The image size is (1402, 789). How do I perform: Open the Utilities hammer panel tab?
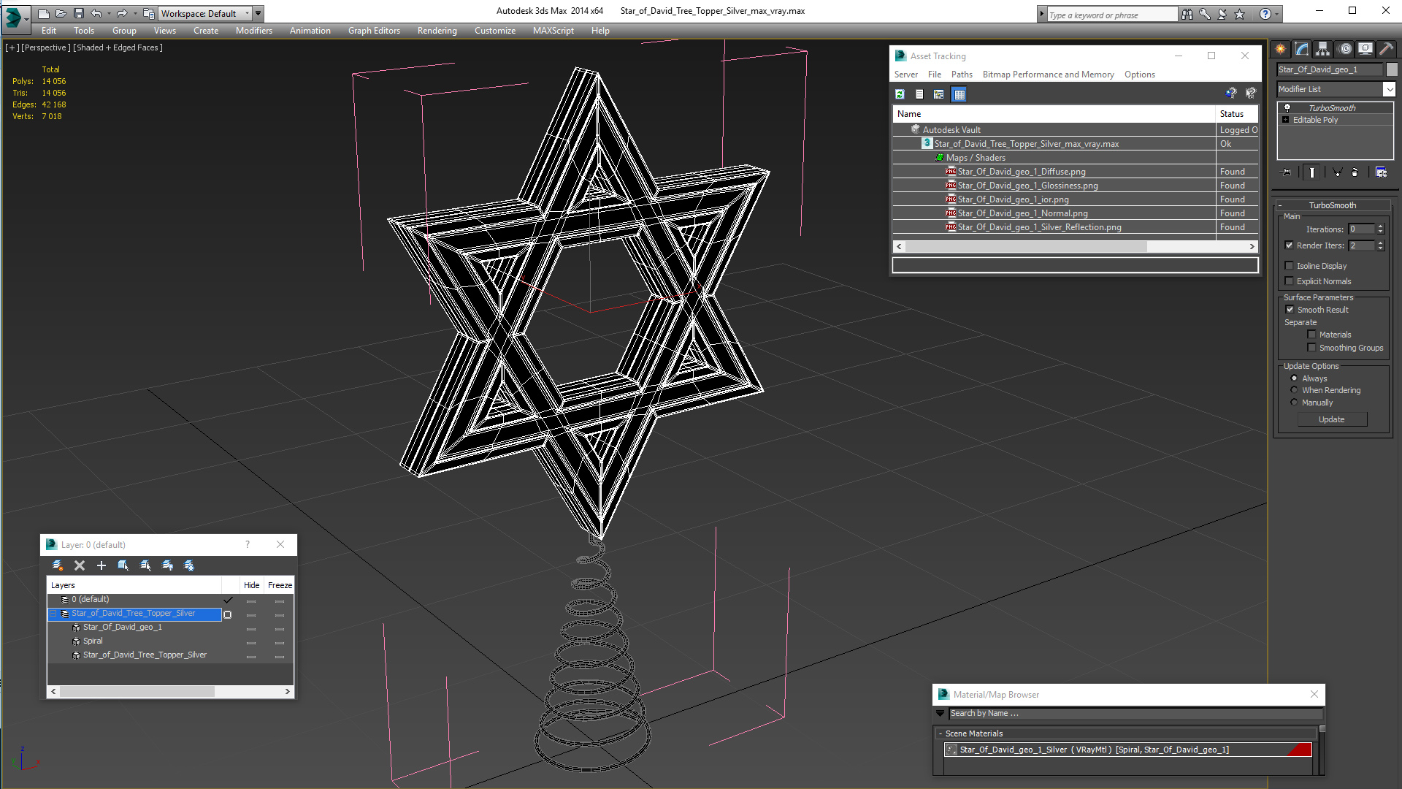pos(1387,49)
